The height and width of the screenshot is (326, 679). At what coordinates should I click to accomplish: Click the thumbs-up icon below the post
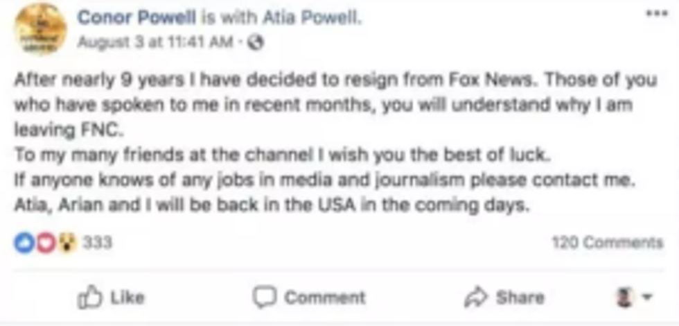[x=91, y=298]
